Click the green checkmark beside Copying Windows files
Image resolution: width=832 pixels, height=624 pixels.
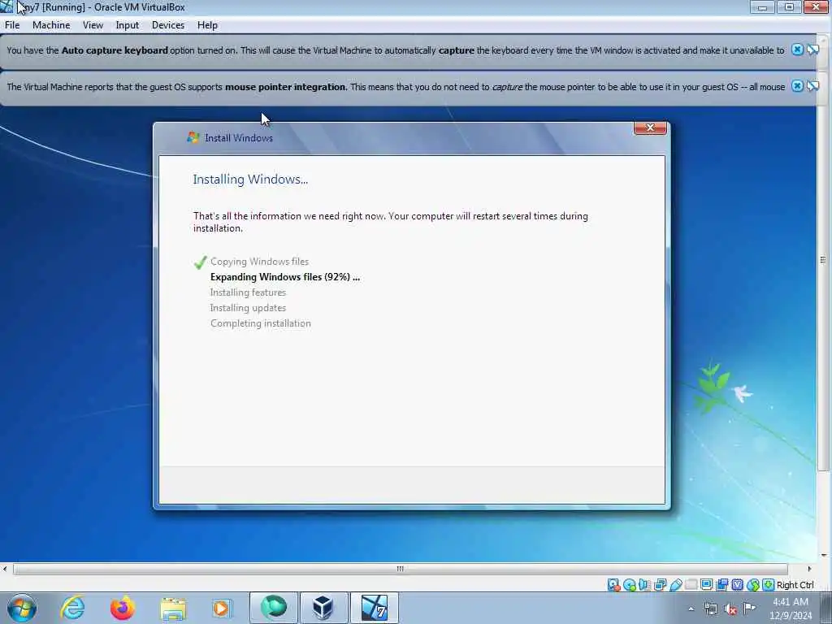click(x=200, y=262)
